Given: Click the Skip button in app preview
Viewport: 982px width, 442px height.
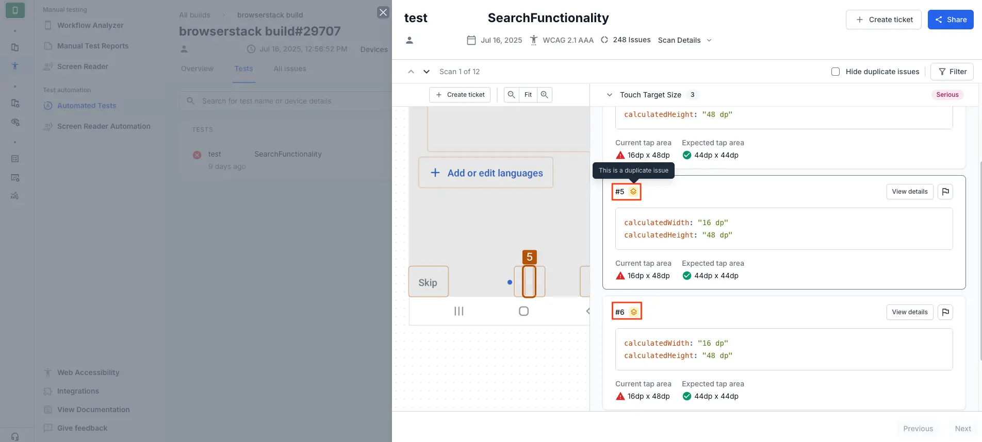Looking at the screenshot, I should tap(428, 282).
